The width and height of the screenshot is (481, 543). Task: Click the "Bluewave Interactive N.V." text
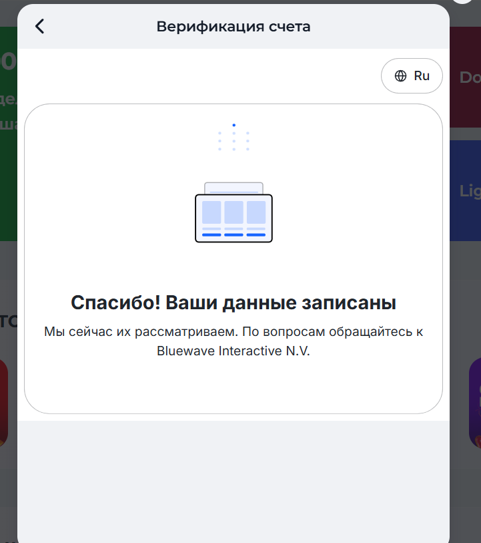(233, 351)
